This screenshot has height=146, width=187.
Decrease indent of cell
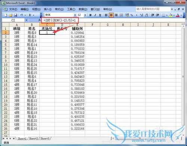[x=153, y=15]
